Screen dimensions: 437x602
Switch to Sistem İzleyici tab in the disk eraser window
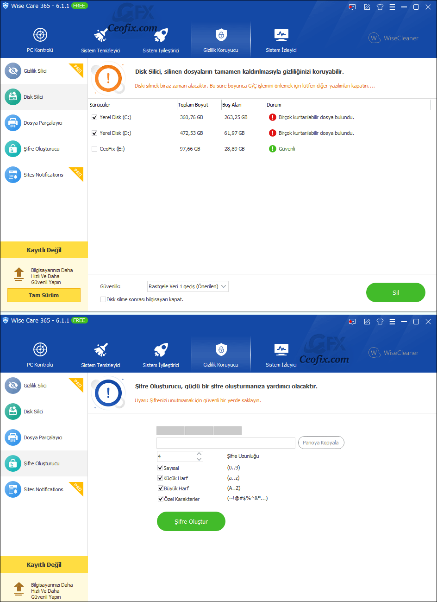pyautogui.click(x=281, y=40)
